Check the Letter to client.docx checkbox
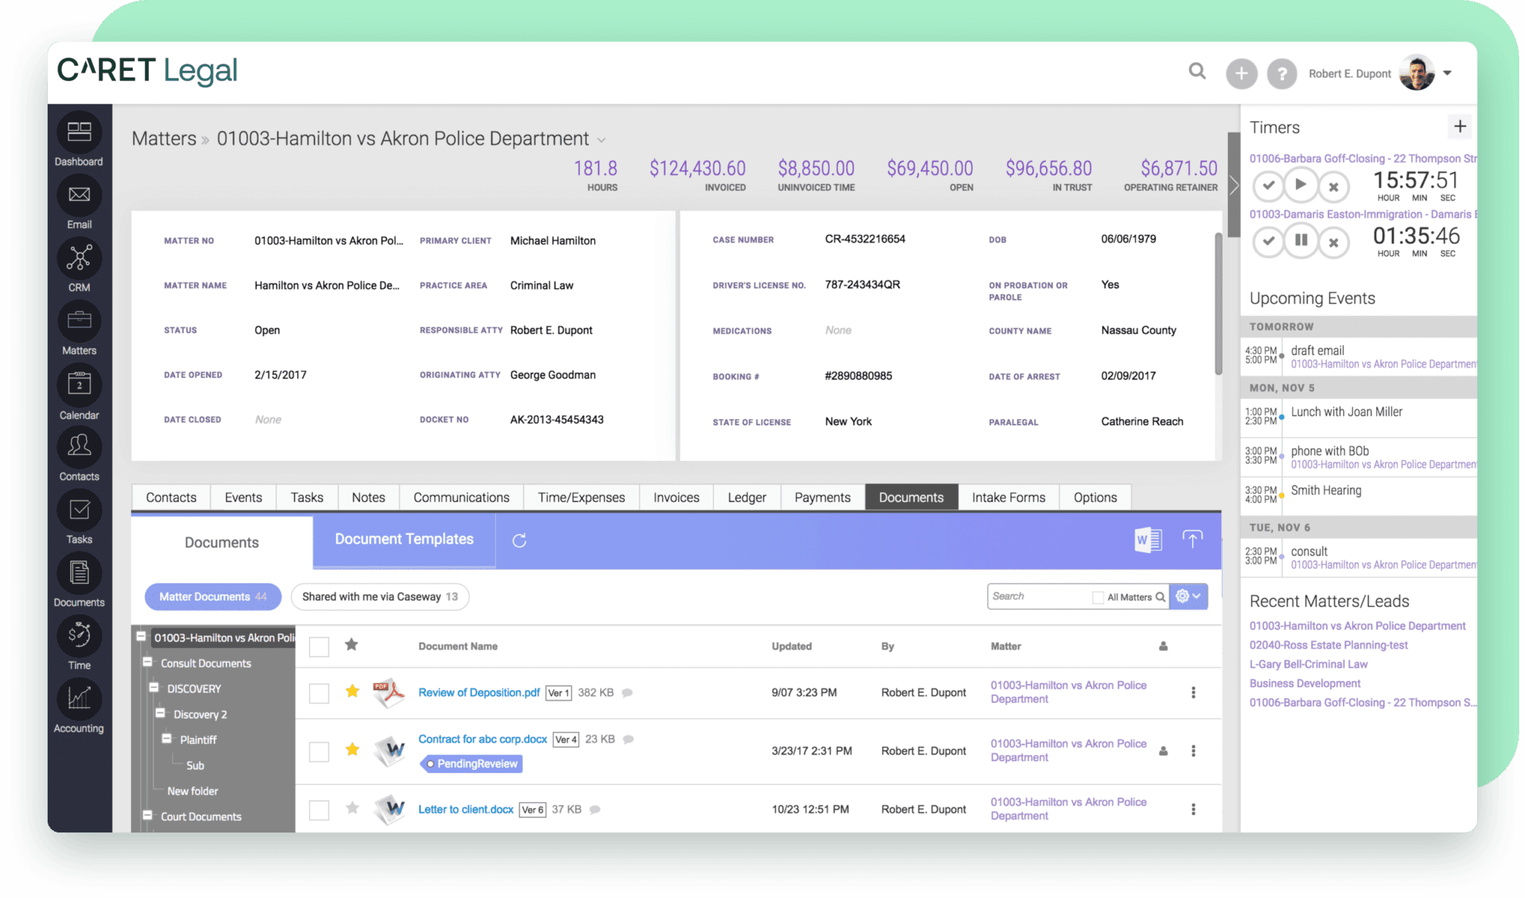The height and width of the screenshot is (898, 1525). tap(319, 810)
